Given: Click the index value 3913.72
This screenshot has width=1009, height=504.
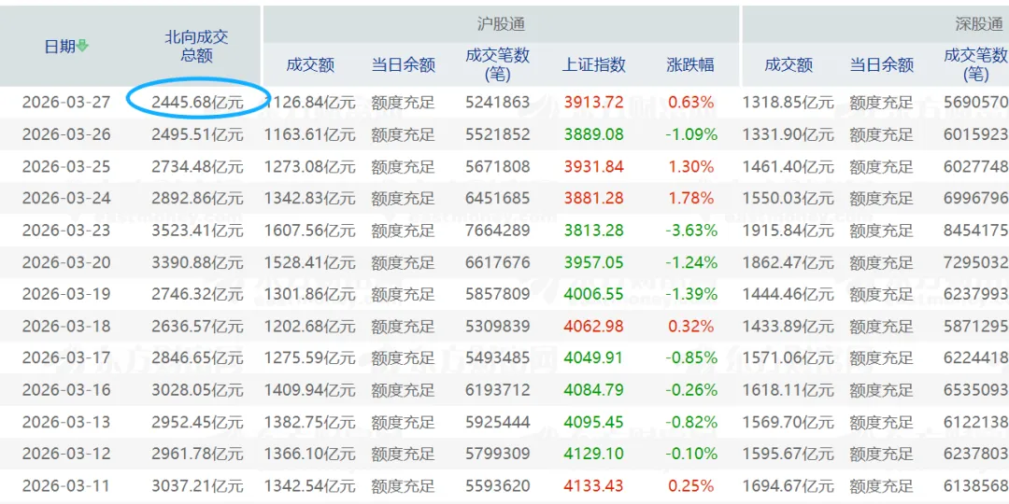Looking at the screenshot, I should (594, 103).
